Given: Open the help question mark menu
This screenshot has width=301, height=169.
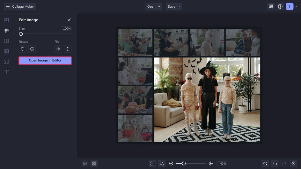Looking at the screenshot, I should tap(280, 6).
